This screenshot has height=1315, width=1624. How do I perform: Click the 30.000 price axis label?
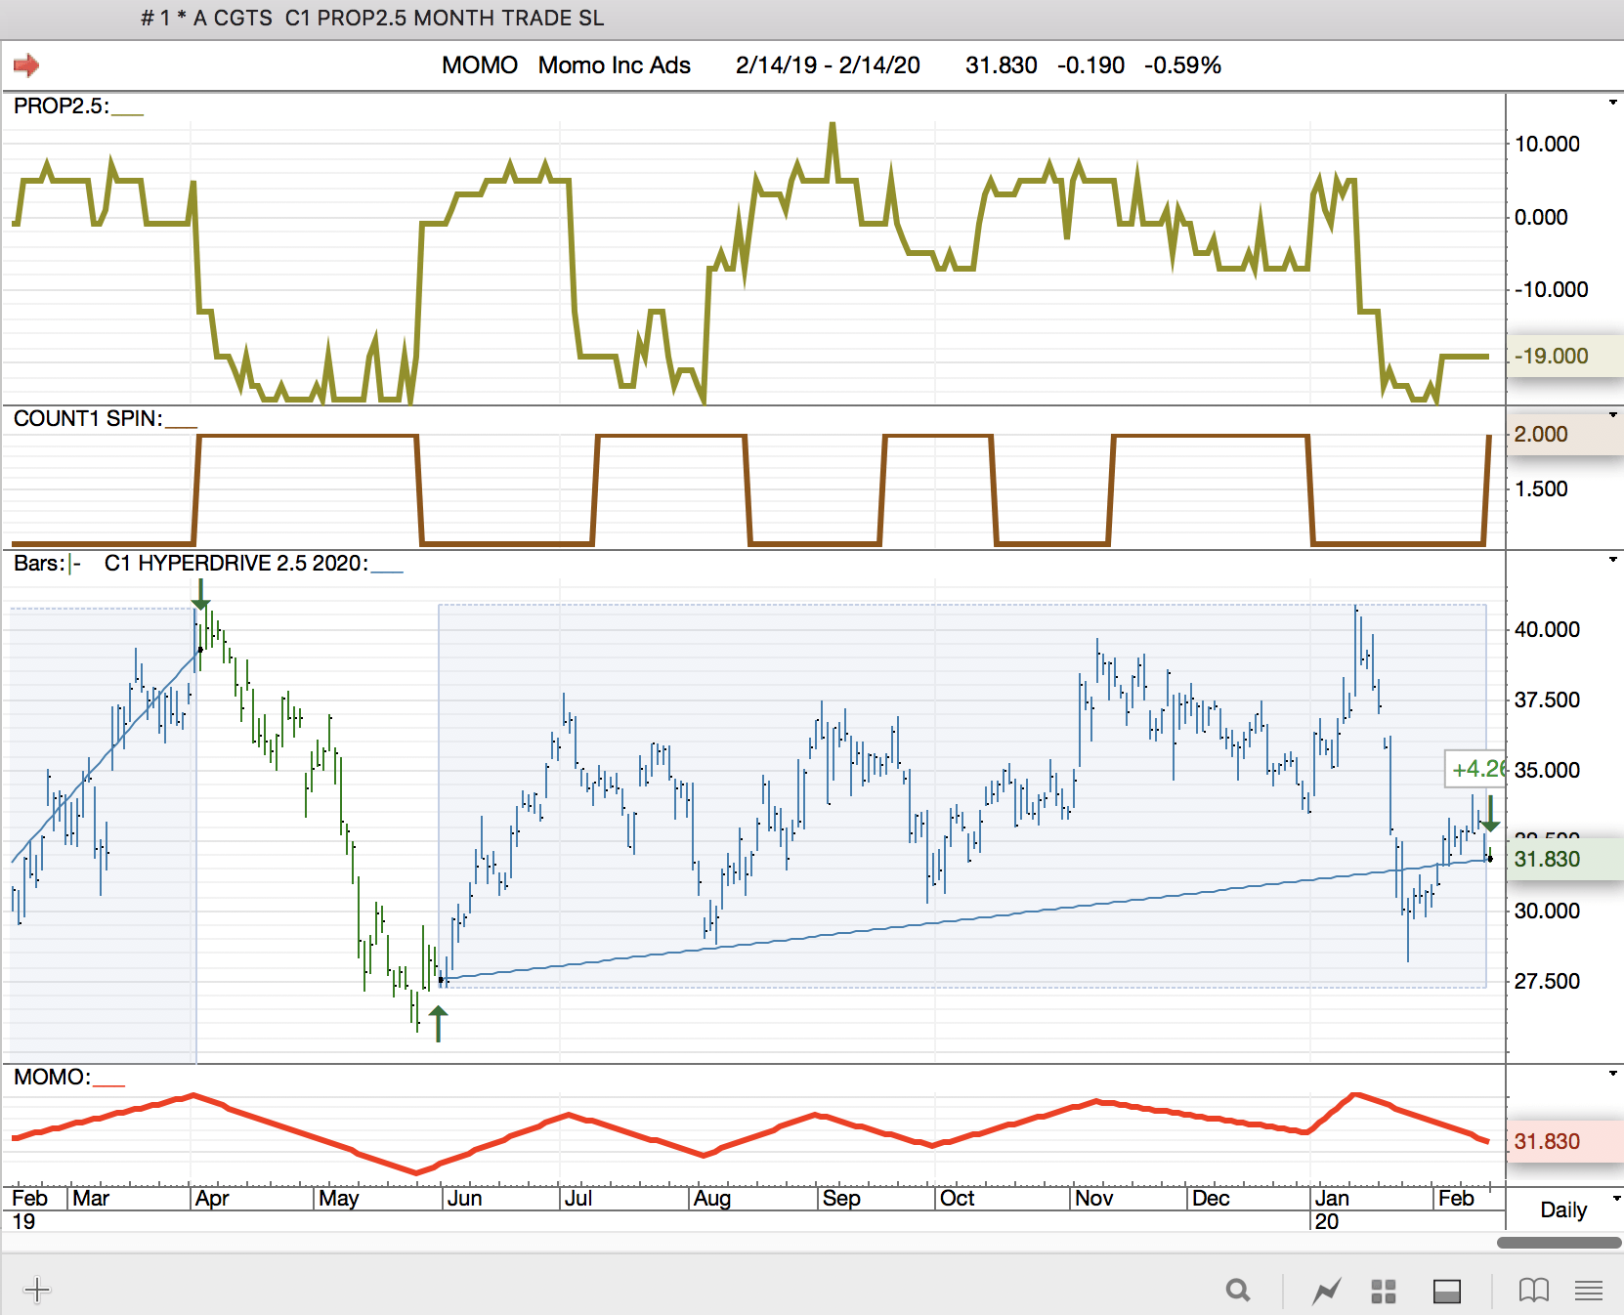(1547, 911)
